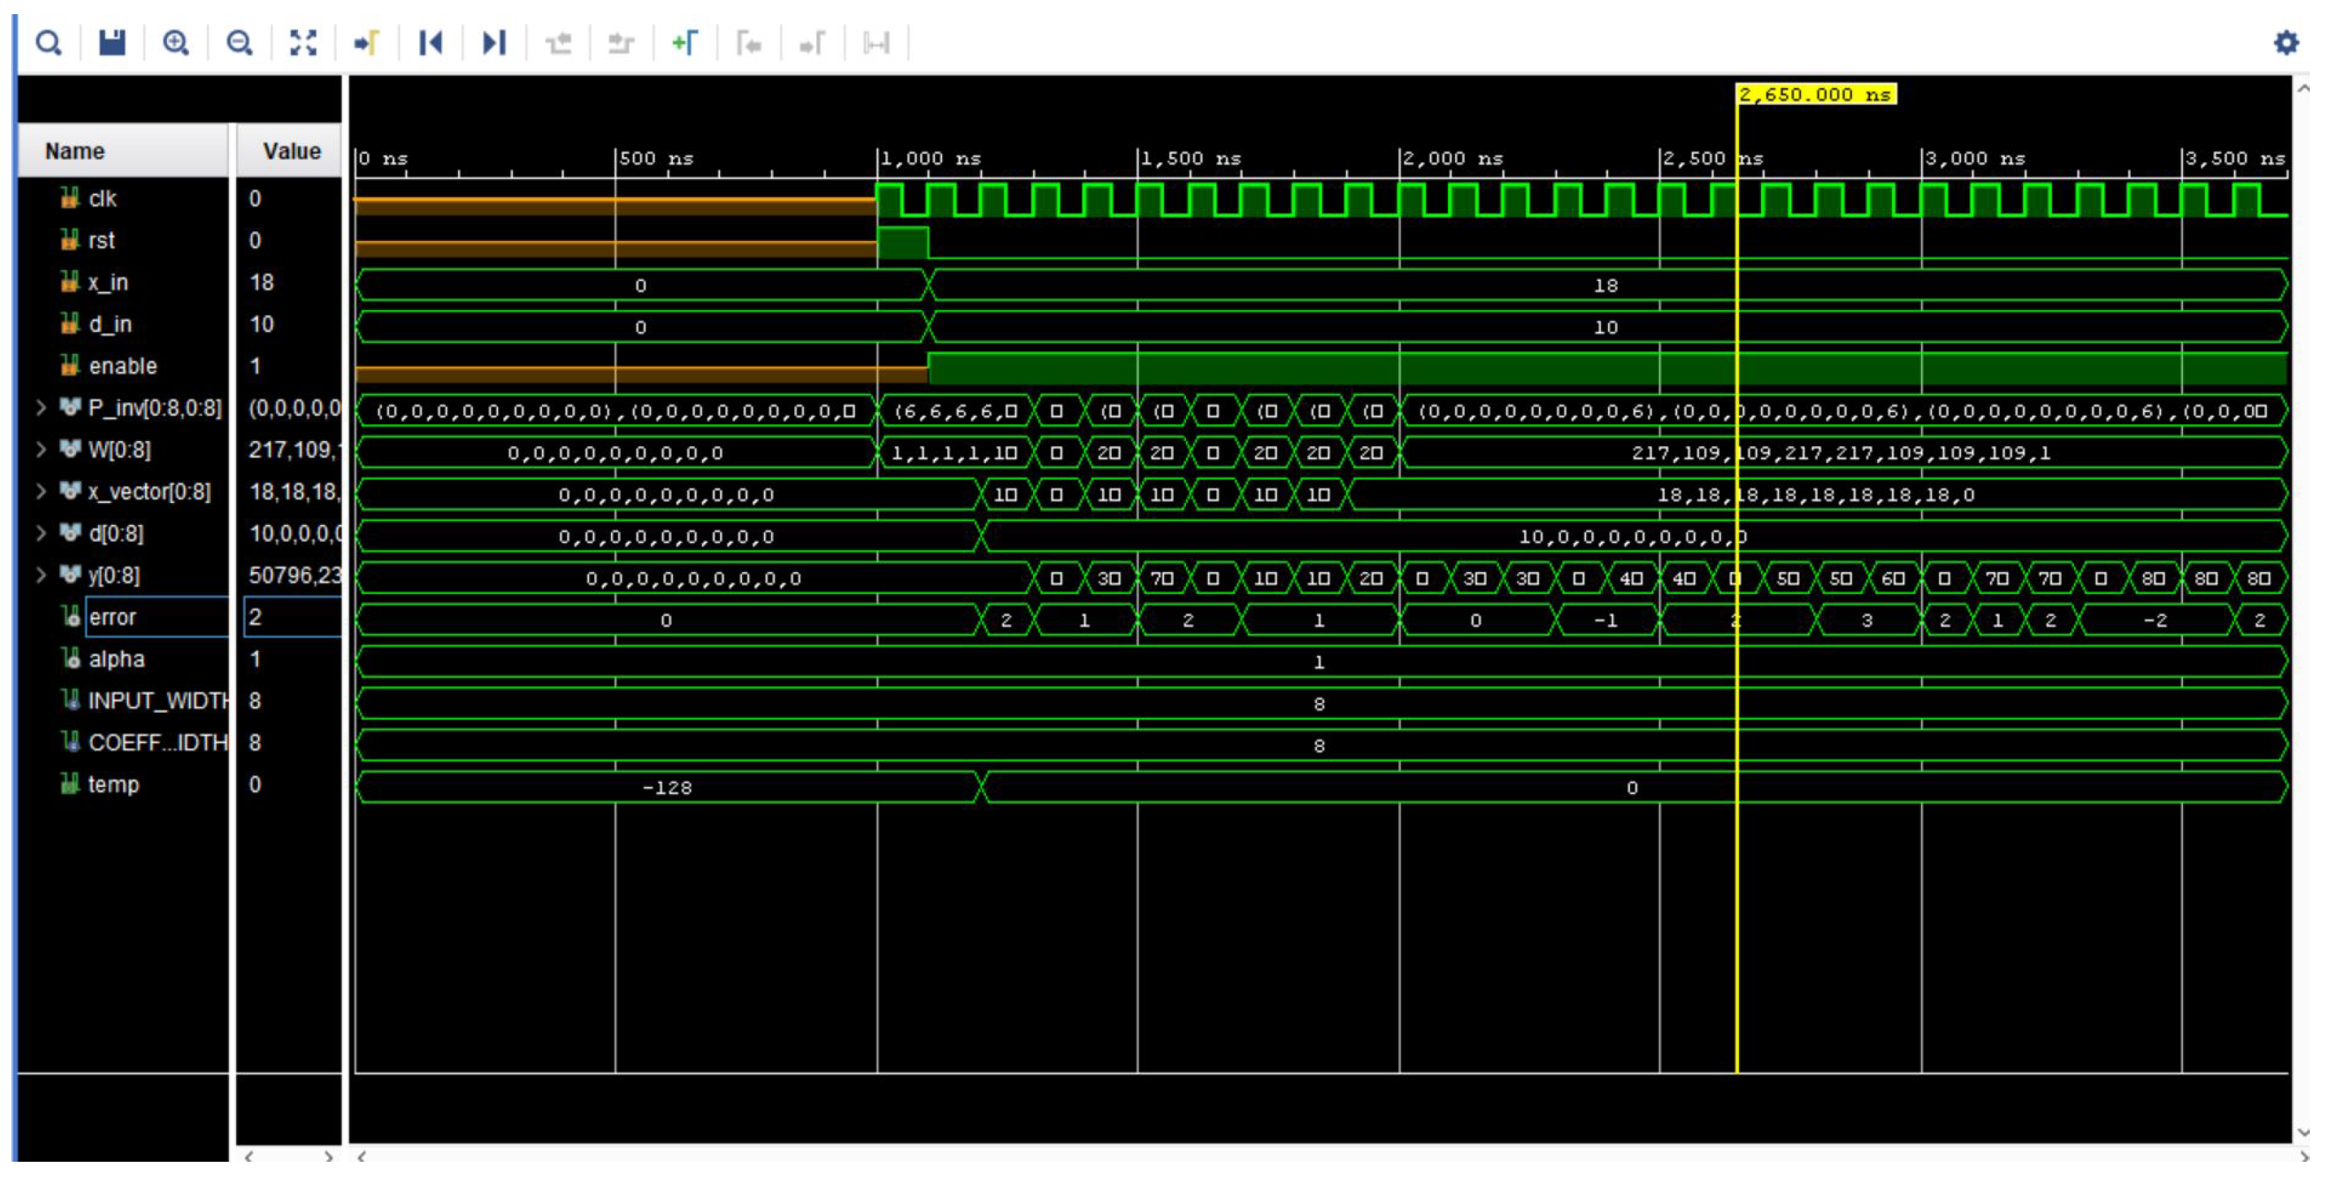Expand the y[0:8] signal bus

pyautogui.click(x=40, y=576)
